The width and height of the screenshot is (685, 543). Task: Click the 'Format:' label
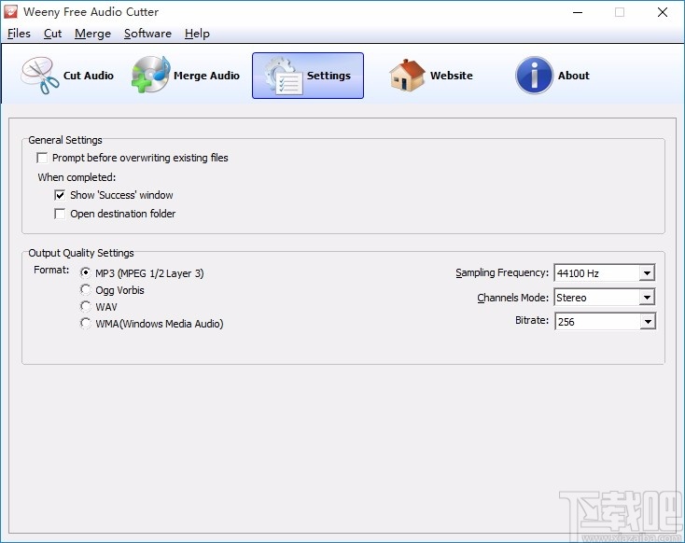coord(51,270)
